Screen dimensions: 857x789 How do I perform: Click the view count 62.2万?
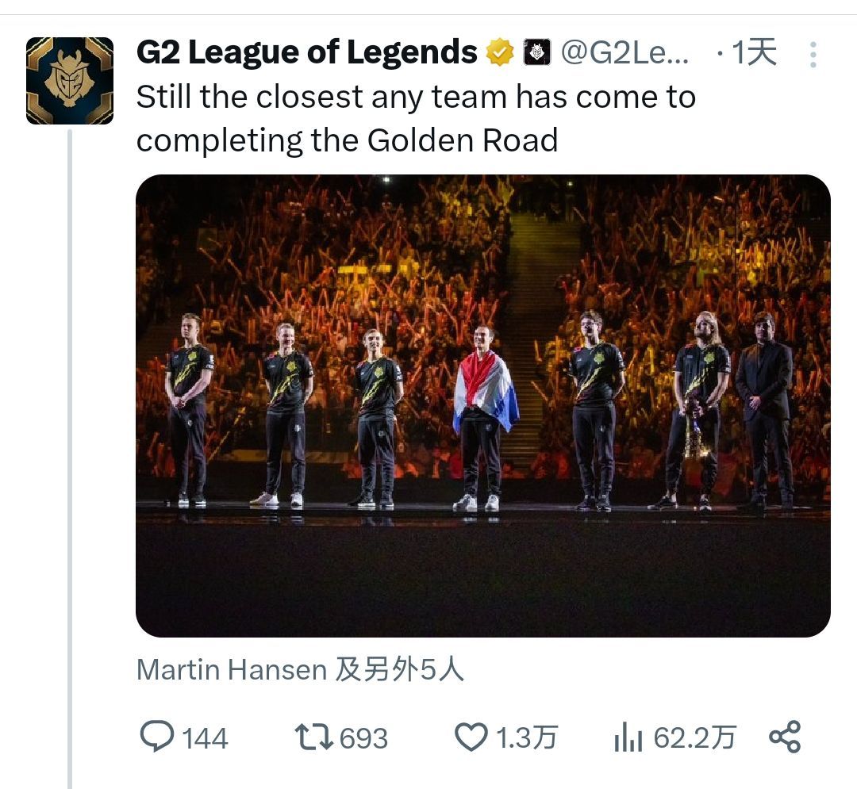point(694,738)
